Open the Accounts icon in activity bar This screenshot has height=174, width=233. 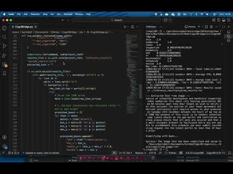point(4,137)
